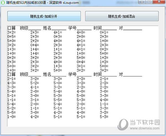The width and height of the screenshot is (166, 136).
Task: Click the problem "5-5=" in the first column
Action: tap(12, 112)
